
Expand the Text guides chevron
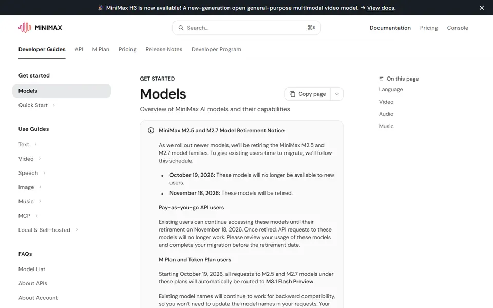pyautogui.click(x=35, y=144)
